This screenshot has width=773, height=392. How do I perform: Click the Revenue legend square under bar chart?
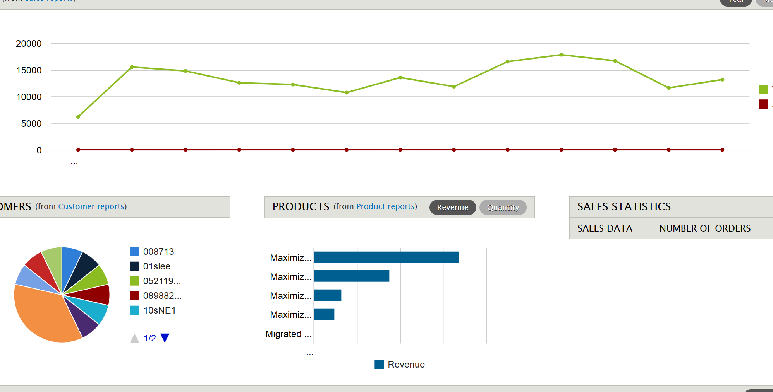[x=379, y=365]
